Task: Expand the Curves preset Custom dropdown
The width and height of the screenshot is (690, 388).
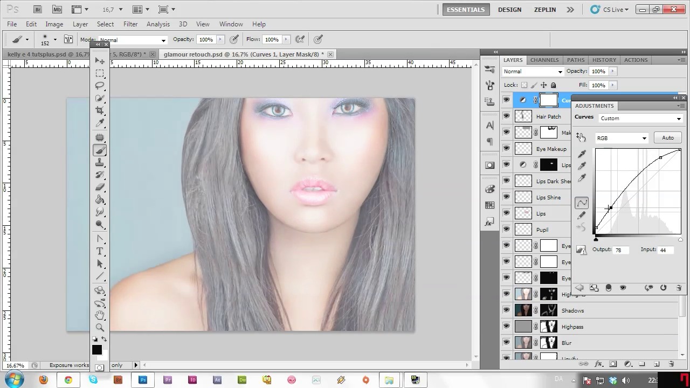Action: [640, 119]
